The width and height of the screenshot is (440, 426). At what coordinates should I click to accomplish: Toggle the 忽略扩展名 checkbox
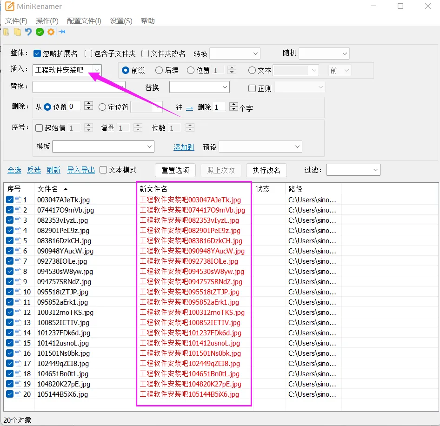pos(37,53)
